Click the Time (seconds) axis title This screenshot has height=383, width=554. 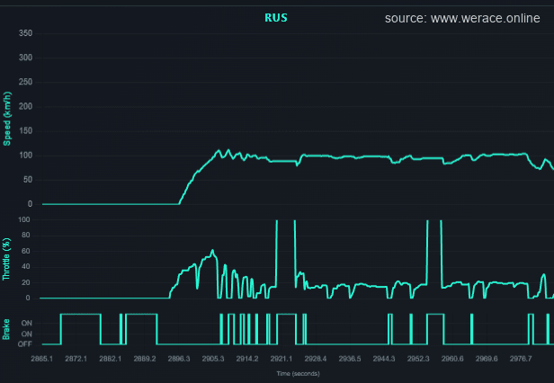(298, 373)
